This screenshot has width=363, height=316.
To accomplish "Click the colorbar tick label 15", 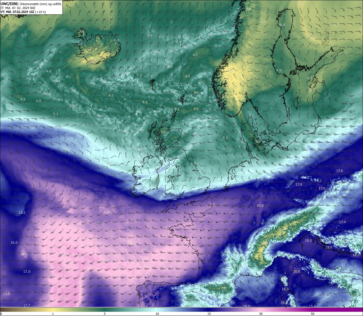I will 209,314.
